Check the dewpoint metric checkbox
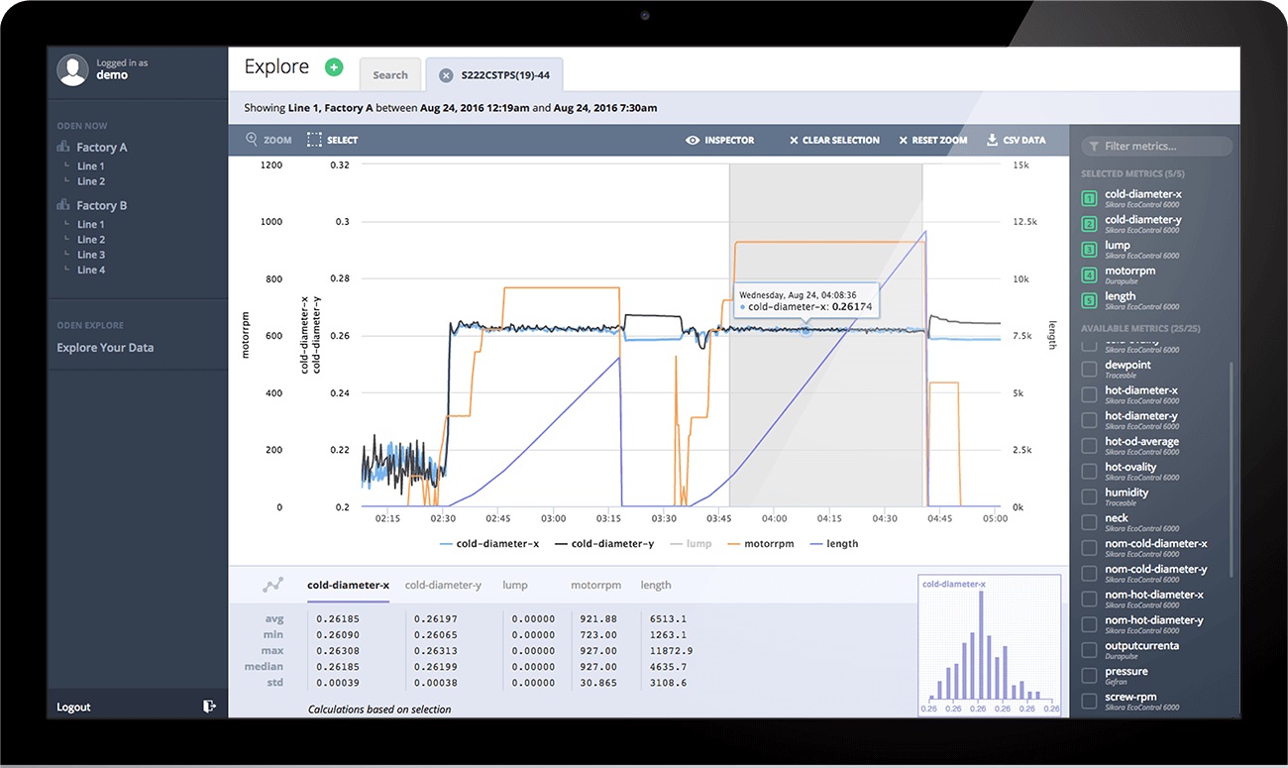 (x=1089, y=369)
